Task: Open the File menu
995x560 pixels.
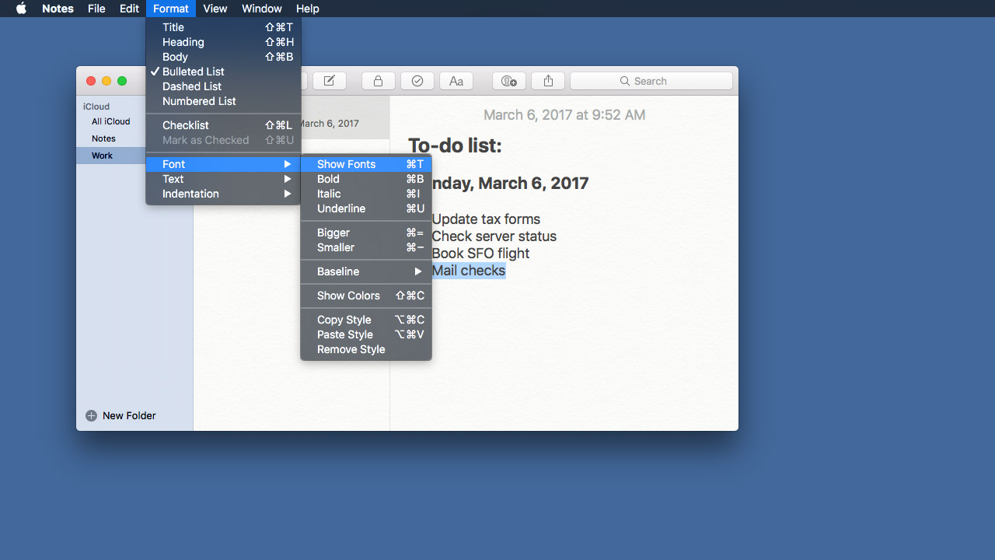Action: tap(96, 9)
